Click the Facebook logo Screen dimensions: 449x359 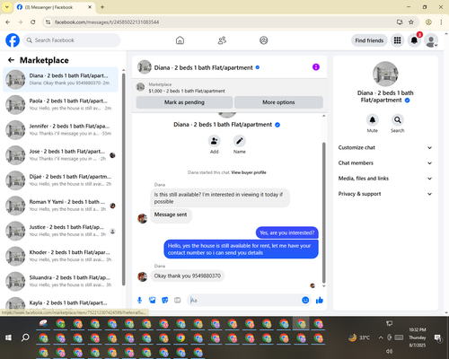13,40
